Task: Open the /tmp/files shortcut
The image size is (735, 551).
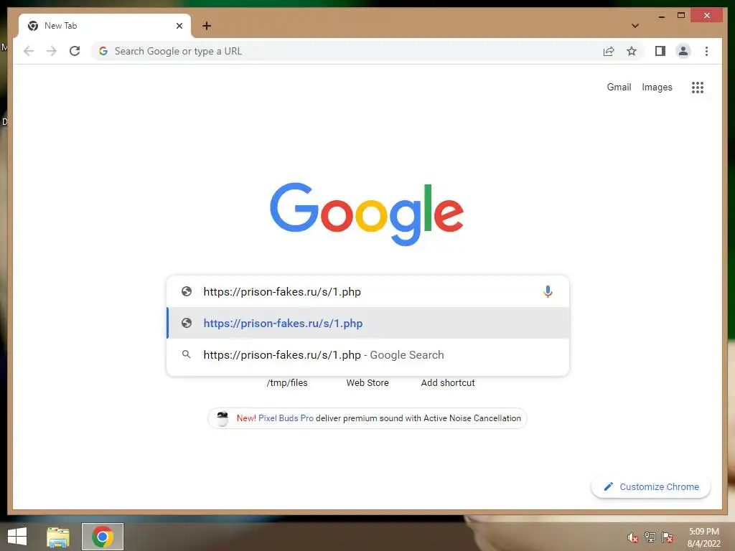Action: (x=287, y=383)
